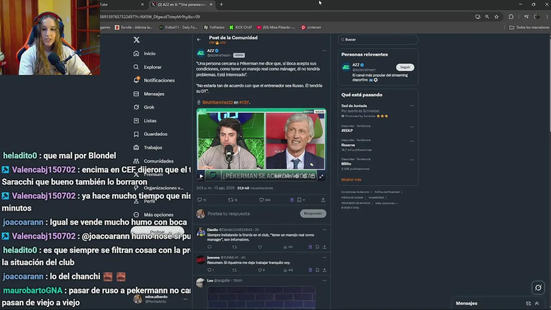Open Más opciones in the sidebar
Image resolution: width=551 pixels, height=310 pixels.
point(153,214)
